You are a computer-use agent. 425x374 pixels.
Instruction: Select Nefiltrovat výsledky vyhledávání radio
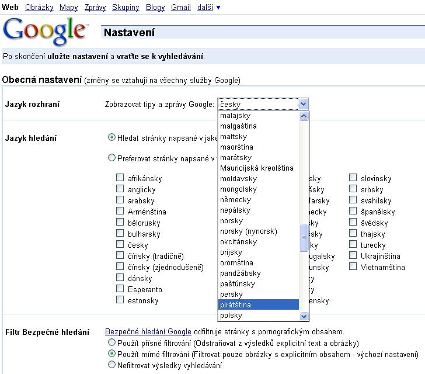pyautogui.click(x=112, y=365)
